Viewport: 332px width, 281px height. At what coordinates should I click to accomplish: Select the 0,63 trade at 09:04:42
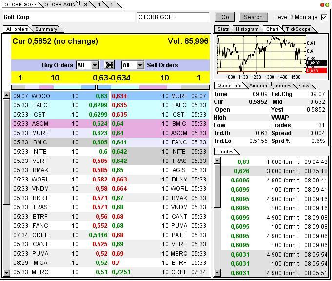pyautogui.click(x=274, y=161)
